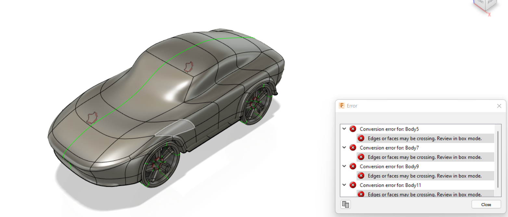Screen dimensions: 508x217
Task: Click the Close button on the Error dialog
Action: point(486,204)
